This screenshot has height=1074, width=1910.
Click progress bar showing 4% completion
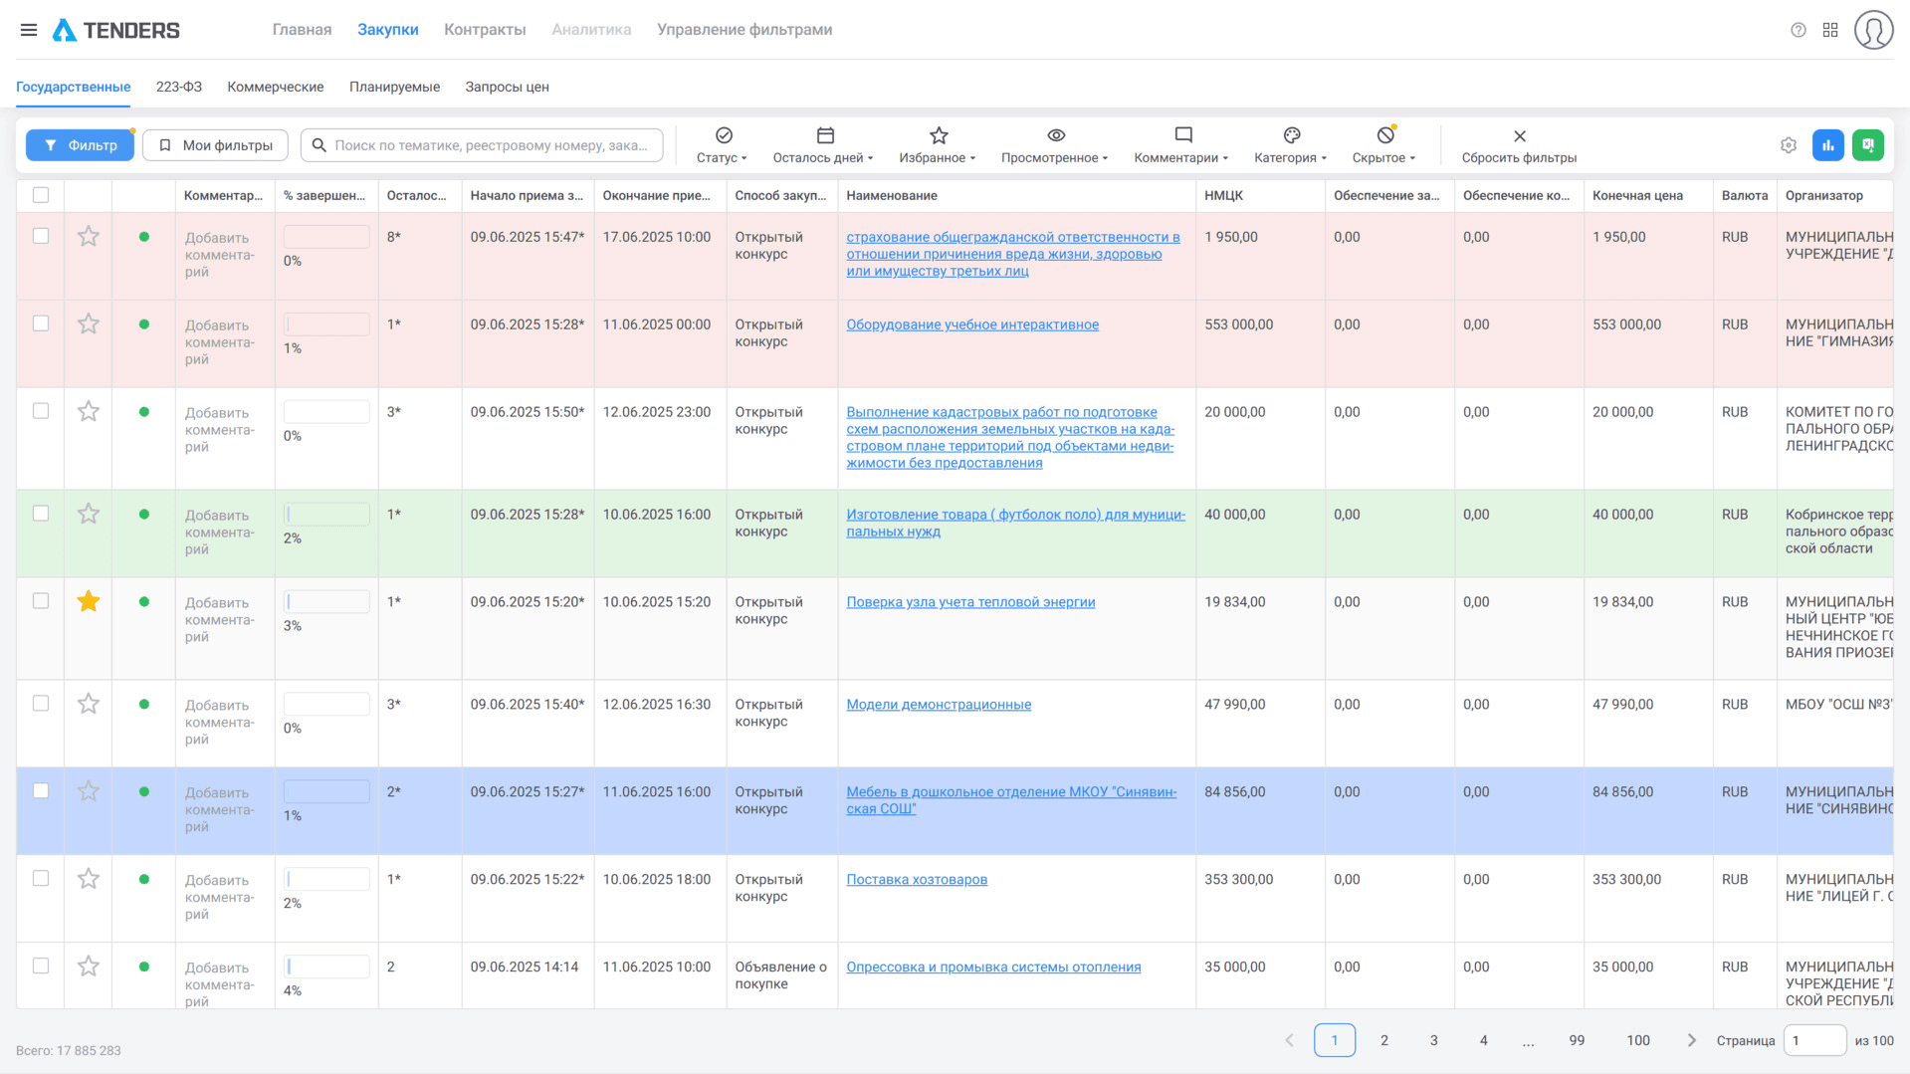pyautogui.click(x=326, y=967)
